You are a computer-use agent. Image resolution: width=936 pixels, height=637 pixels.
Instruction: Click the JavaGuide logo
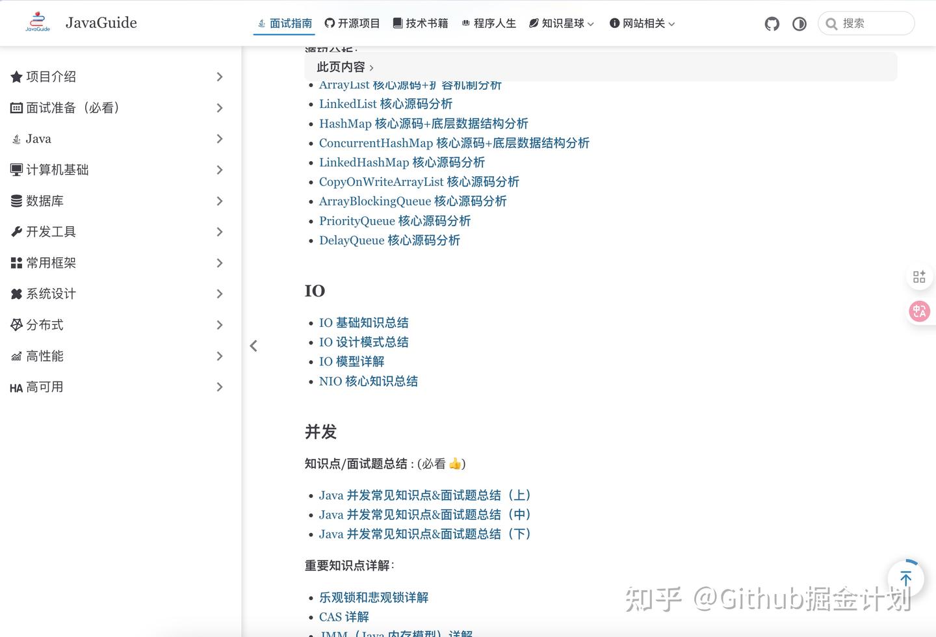[37, 21]
